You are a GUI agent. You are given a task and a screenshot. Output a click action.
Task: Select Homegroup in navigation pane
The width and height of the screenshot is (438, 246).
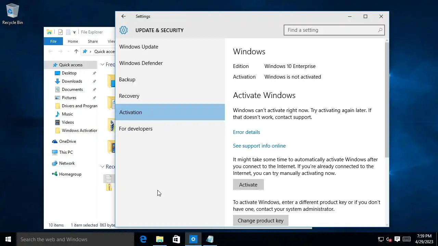click(x=70, y=174)
